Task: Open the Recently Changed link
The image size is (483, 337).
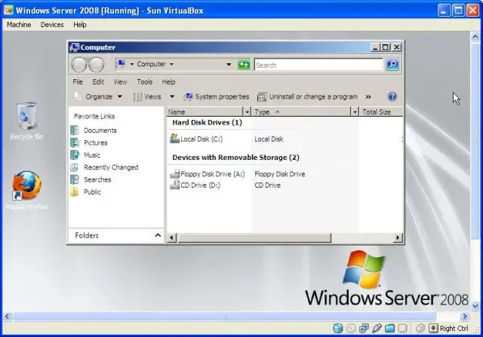Action: click(x=111, y=167)
